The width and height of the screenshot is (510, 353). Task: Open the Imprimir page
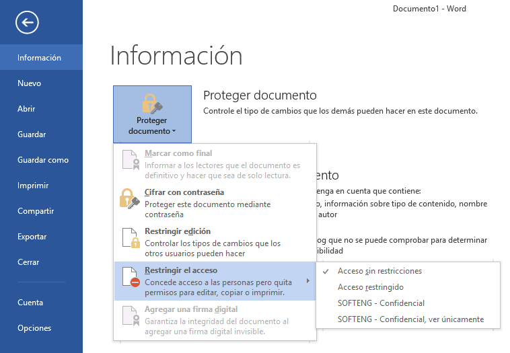[33, 186]
